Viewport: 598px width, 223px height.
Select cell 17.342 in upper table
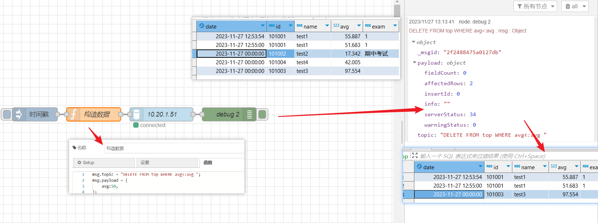pyautogui.click(x=347, y=53)
